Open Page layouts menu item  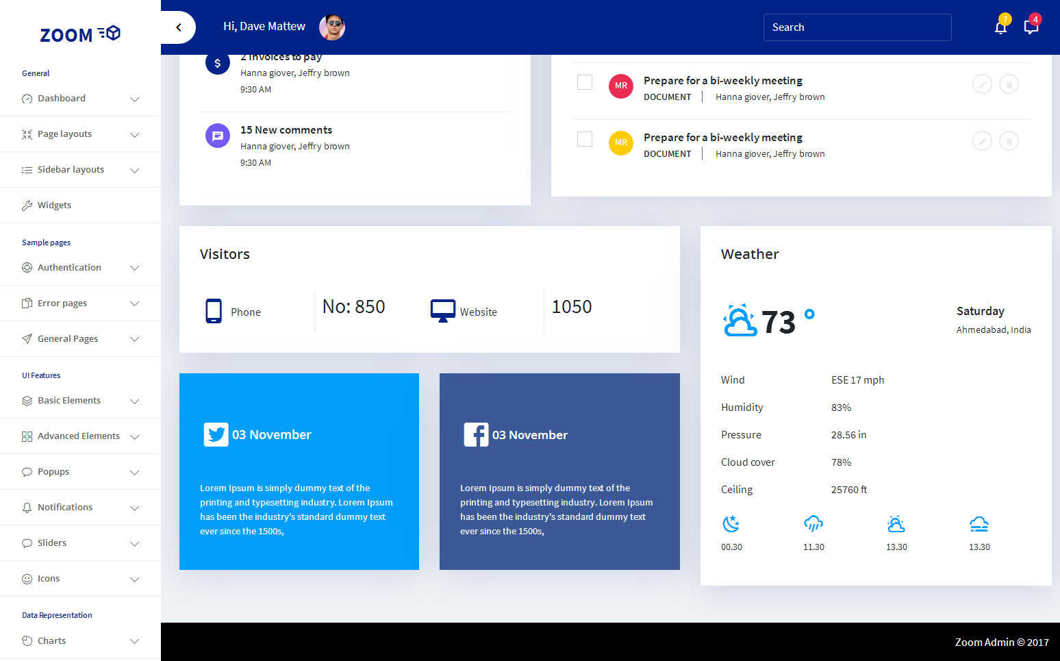[x=80, y=134]
